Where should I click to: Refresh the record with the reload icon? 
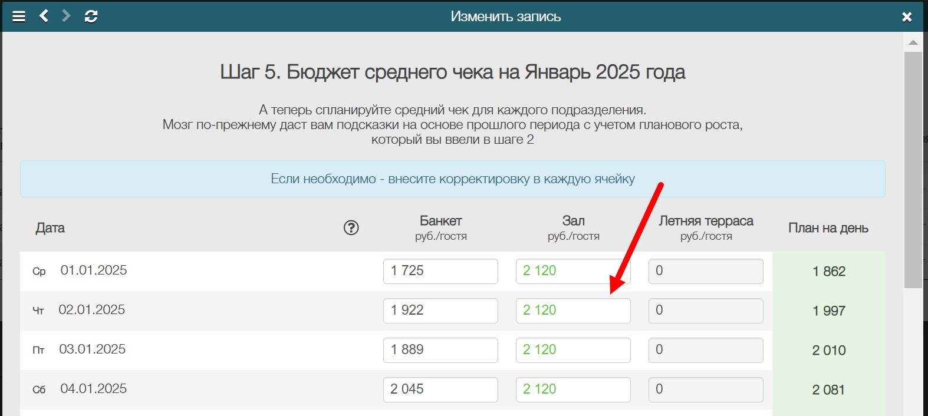pos(91,16)
